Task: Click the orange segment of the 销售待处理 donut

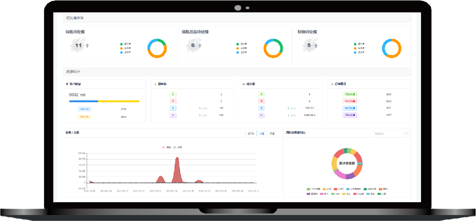Action: point(158,56)
